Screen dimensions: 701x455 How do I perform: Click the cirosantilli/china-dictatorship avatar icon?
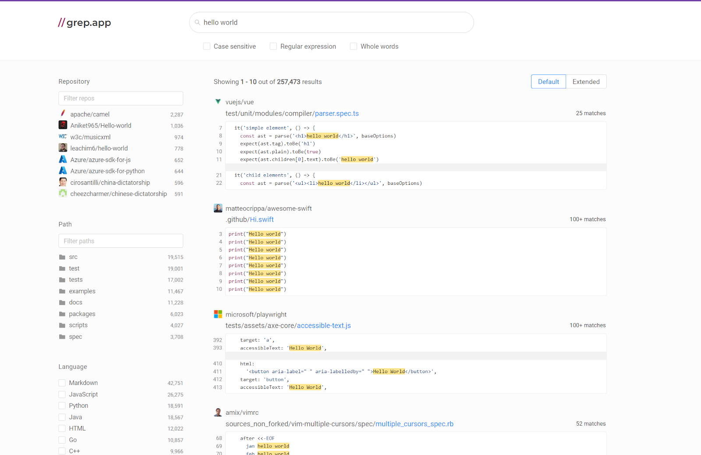coord(63,182)
